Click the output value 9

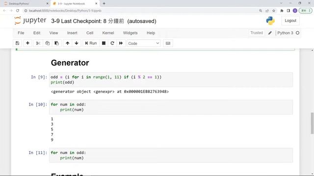coord(52,140)
